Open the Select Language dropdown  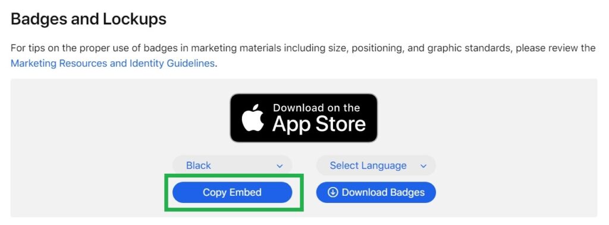376,165
